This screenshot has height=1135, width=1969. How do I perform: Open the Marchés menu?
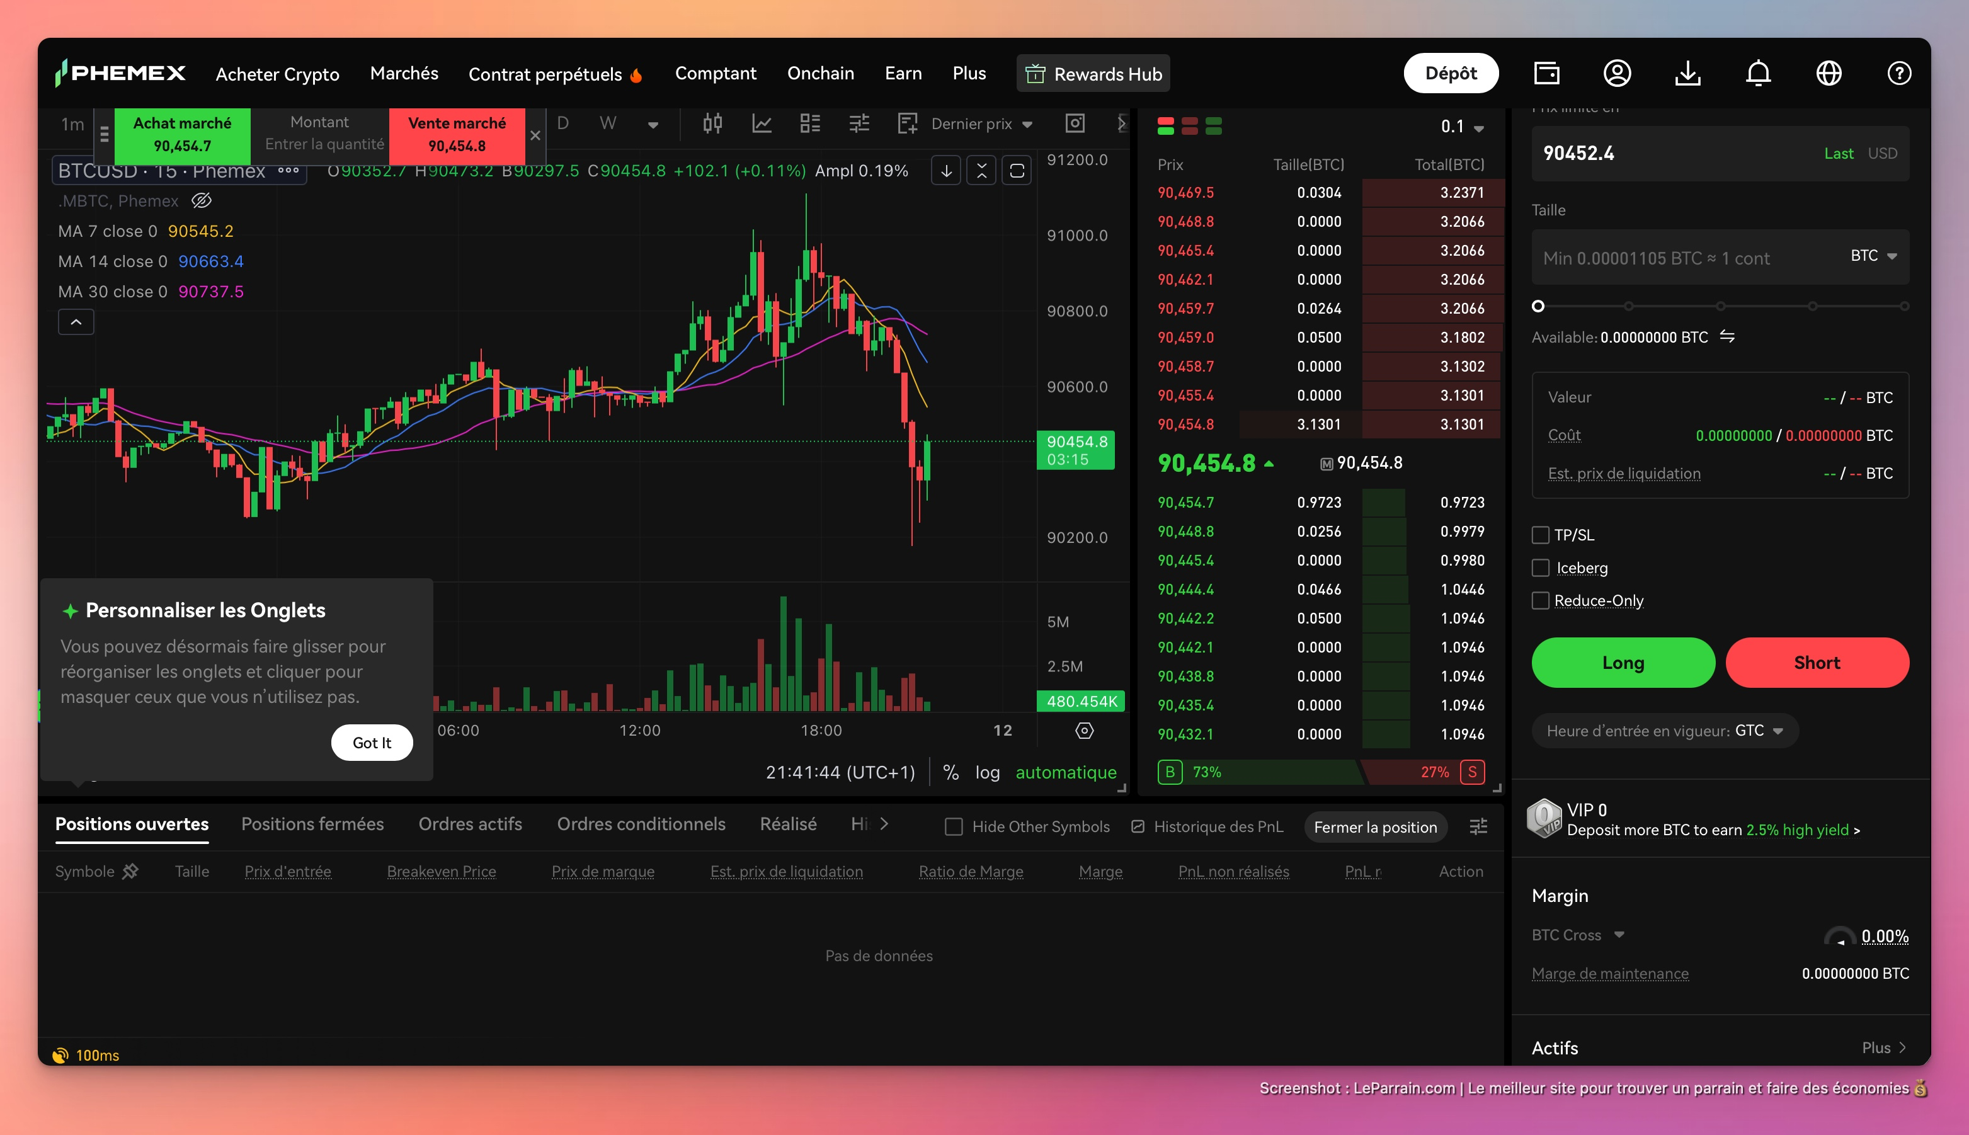pyautogui.click(x=404, y=73)
